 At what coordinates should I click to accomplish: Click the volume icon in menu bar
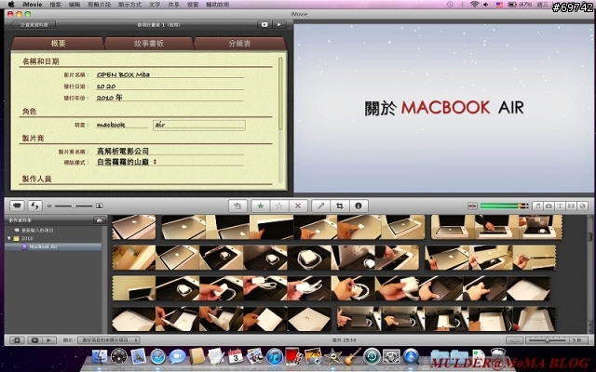(x=486, y=4)
